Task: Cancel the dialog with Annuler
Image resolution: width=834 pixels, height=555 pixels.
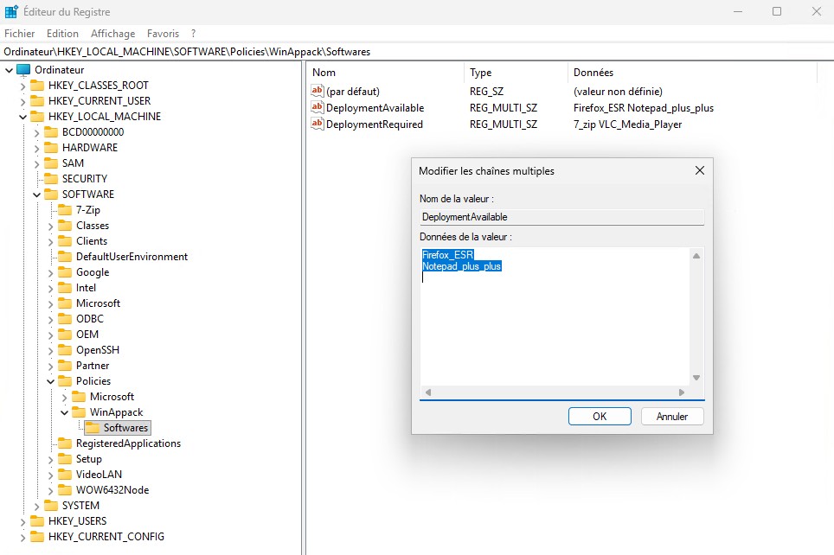Action: tap(672, 417)
